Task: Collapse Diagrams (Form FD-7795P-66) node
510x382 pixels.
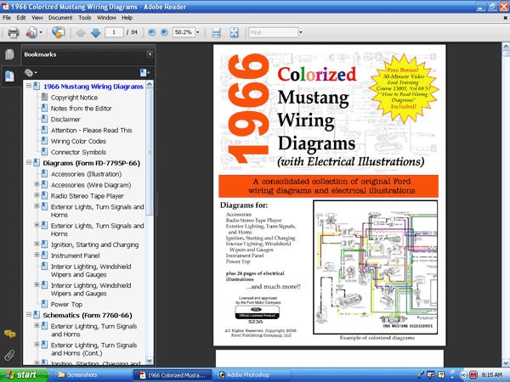Action: click(29, 162)
